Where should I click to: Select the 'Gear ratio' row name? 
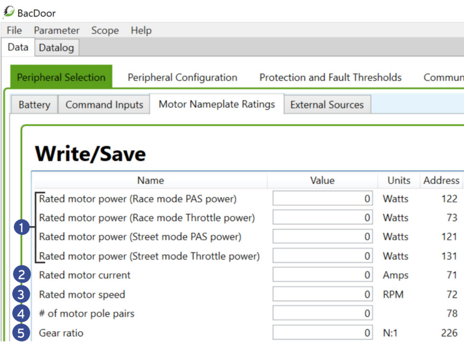click(61, 333)
